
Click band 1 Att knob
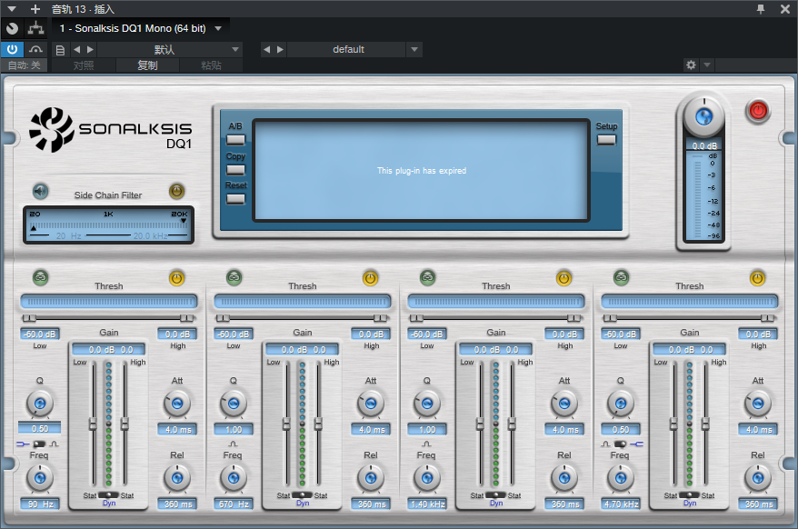(177, 404)
